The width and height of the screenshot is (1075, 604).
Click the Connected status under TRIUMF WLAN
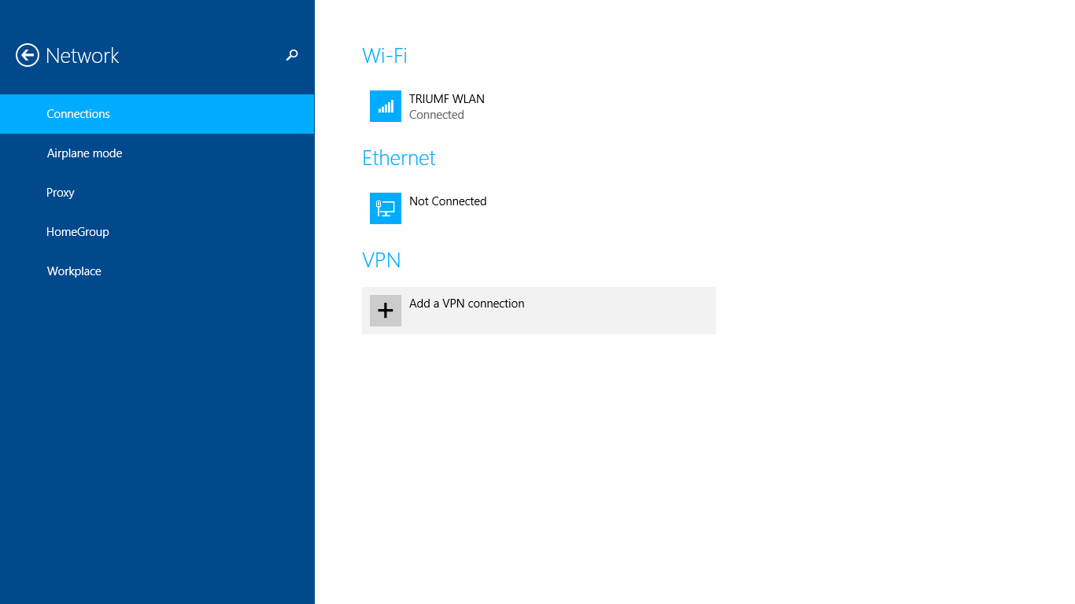click(x=437, y=115)
